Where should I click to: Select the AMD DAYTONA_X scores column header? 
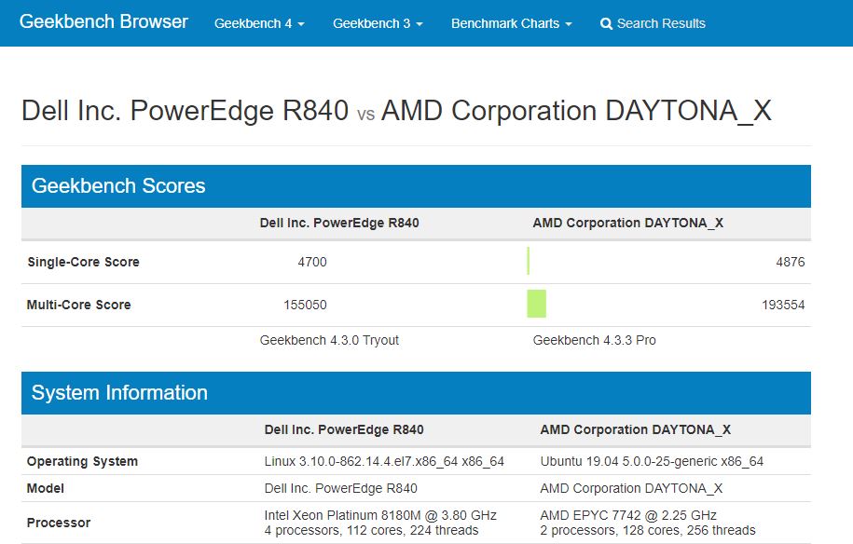pyautogui.click(x=627, y=223)
